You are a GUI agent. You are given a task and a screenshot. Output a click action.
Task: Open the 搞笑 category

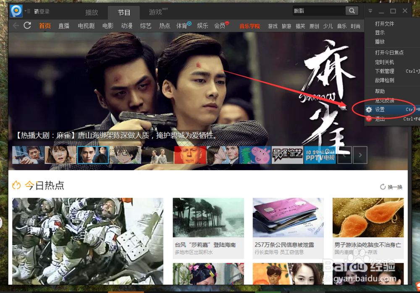click(x=300, y=26)
